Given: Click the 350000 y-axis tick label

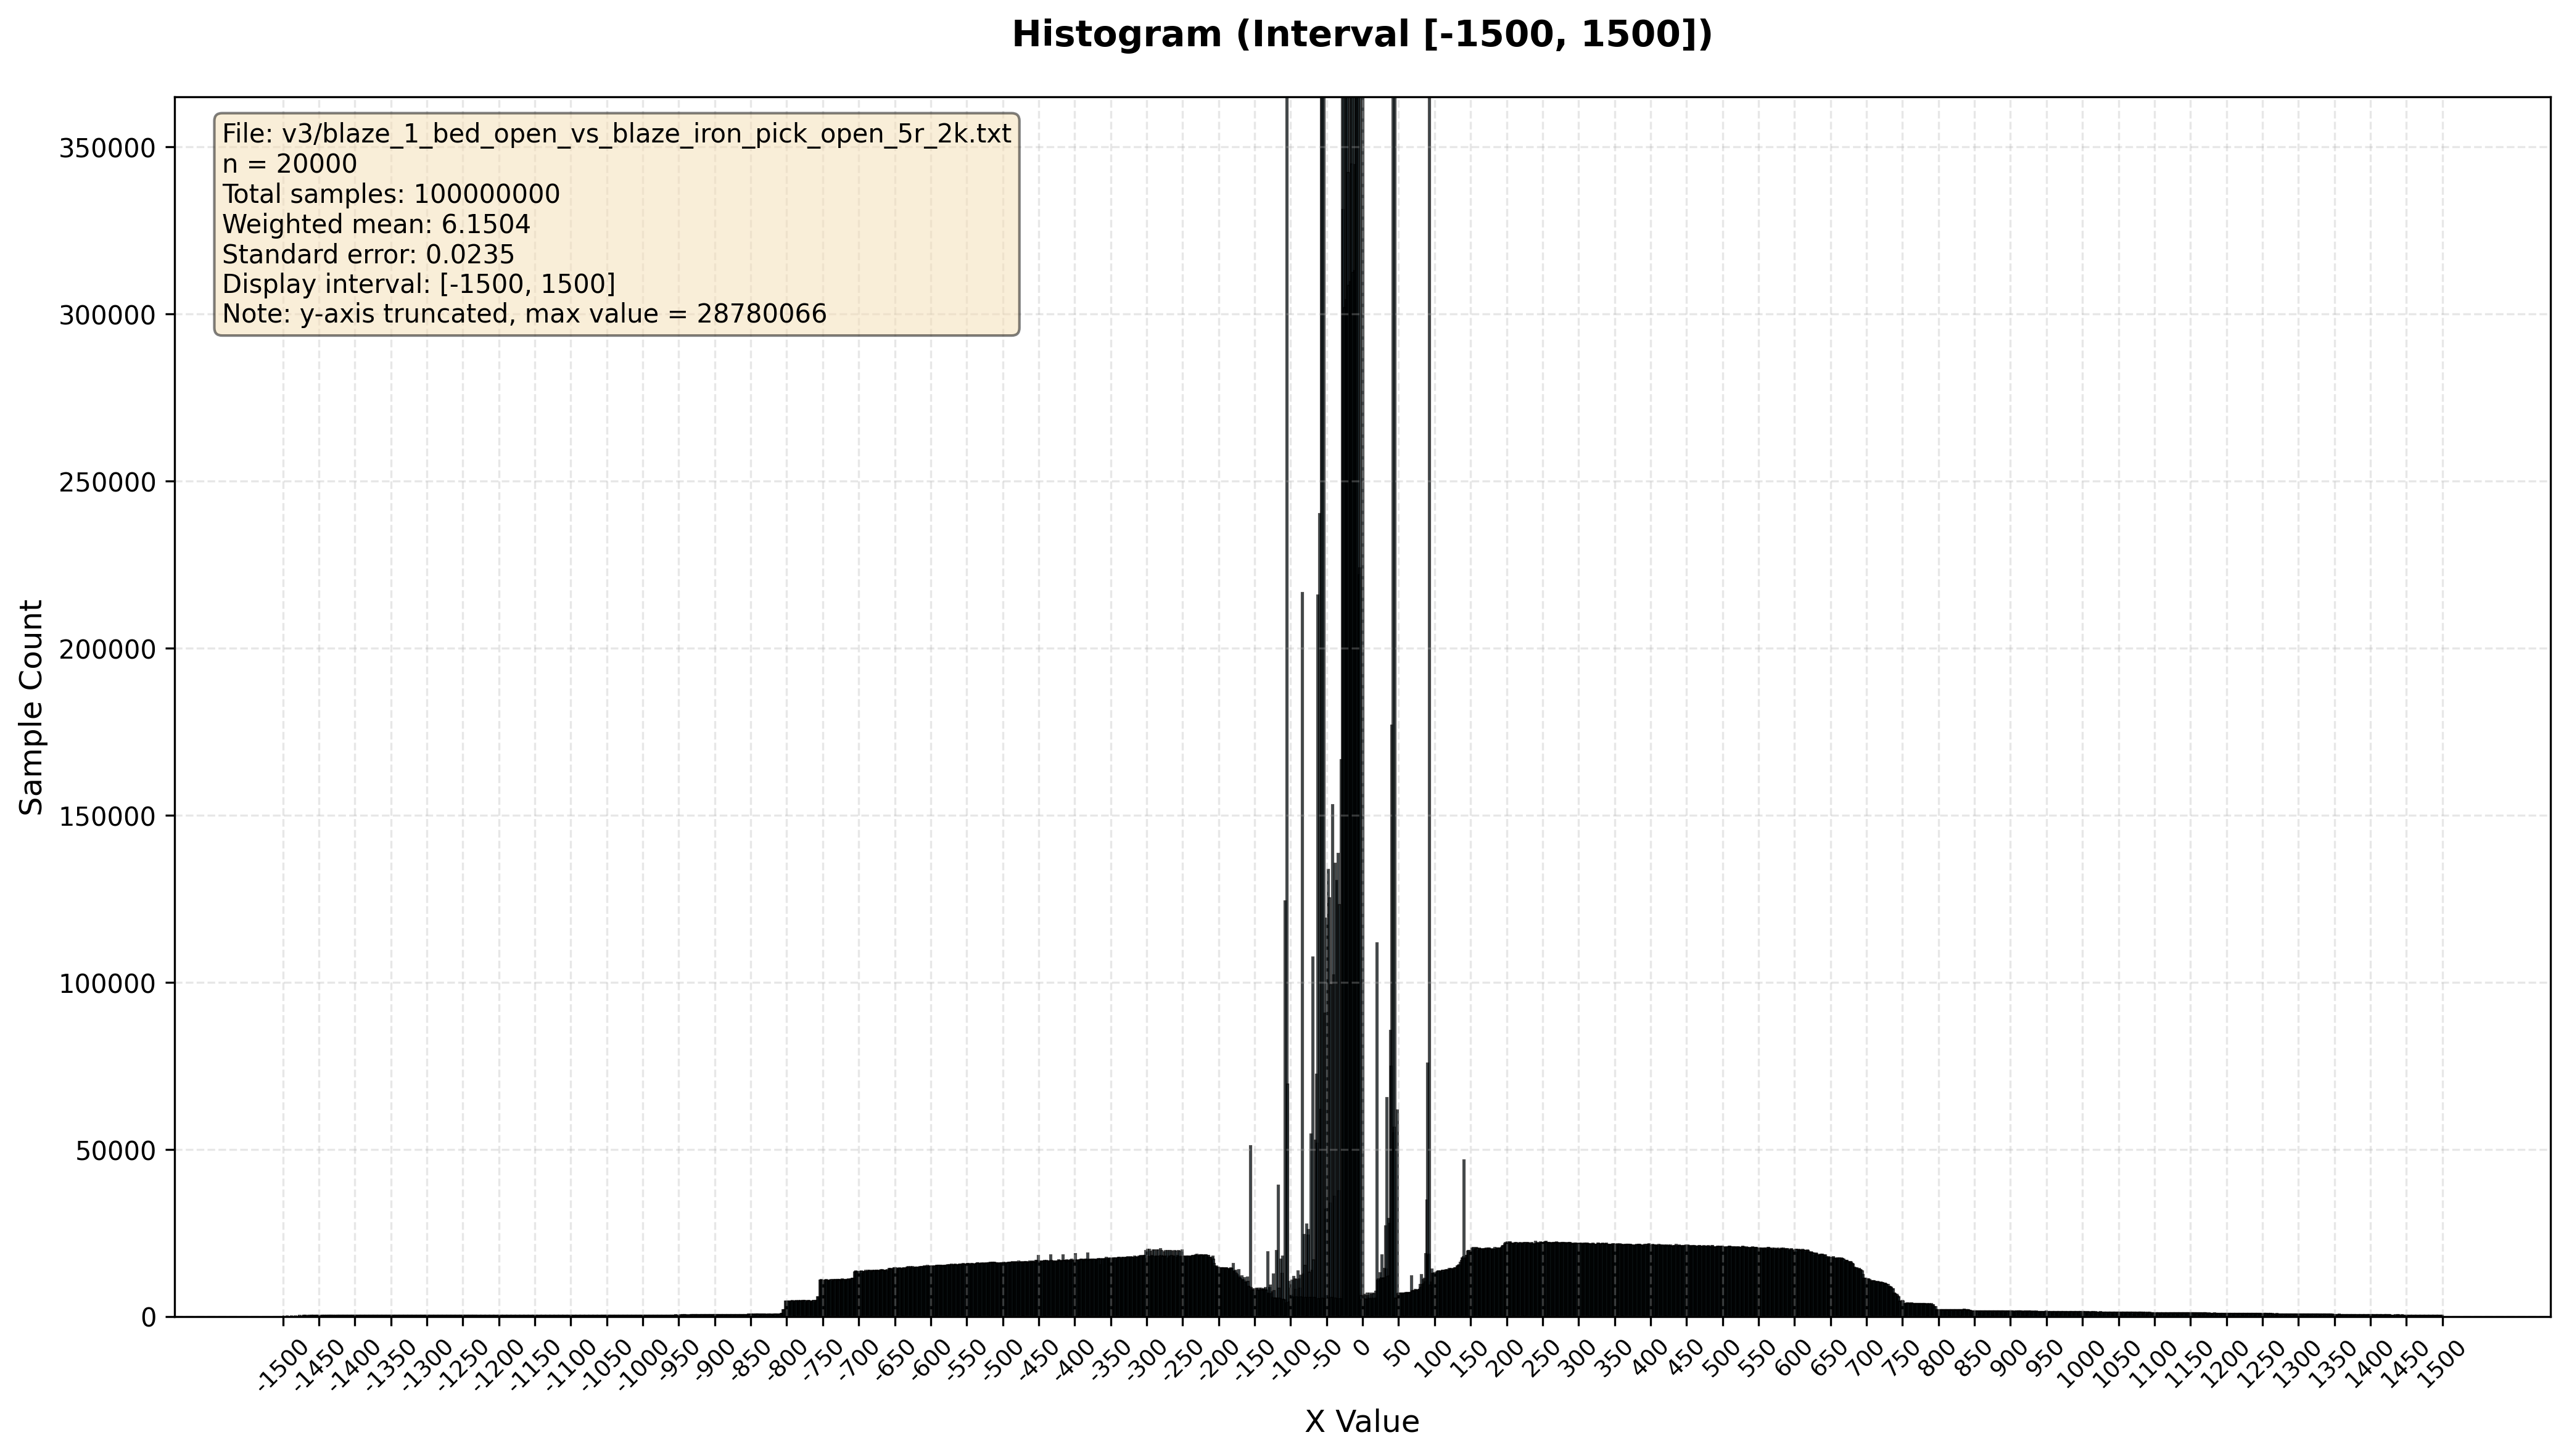Looking at the screenshot, I should pos(108,148).
